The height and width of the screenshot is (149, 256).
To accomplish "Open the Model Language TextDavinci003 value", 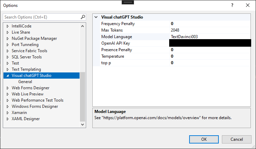I will point(210,37).
